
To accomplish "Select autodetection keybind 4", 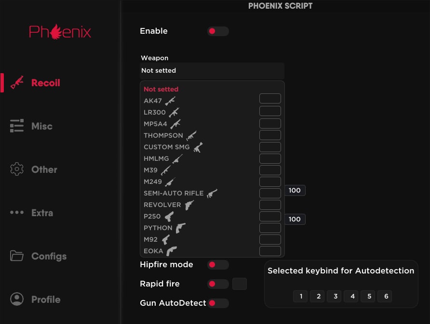I will (x=351, y=296).
